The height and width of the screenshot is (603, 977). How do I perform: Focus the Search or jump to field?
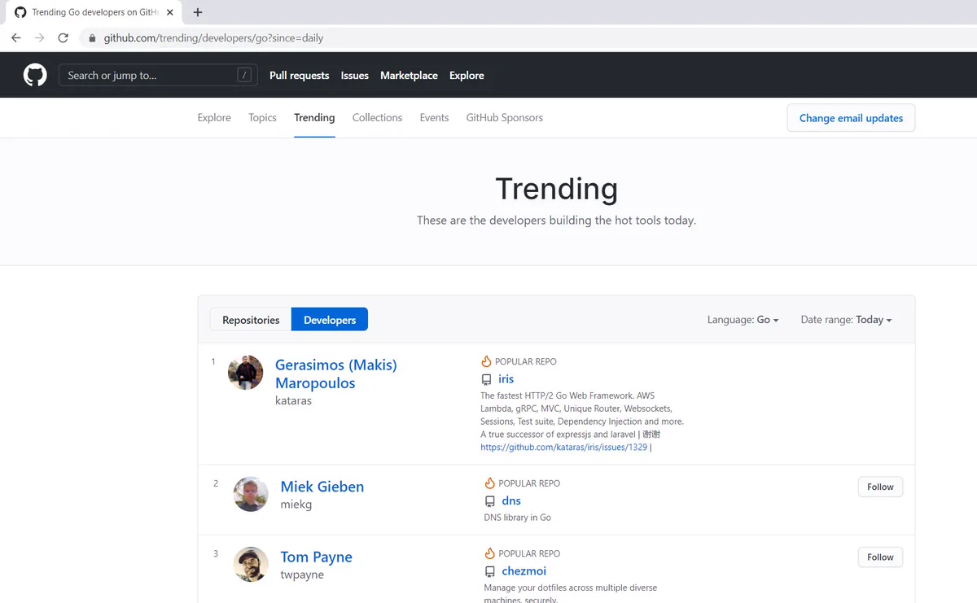tap(158, 75)
